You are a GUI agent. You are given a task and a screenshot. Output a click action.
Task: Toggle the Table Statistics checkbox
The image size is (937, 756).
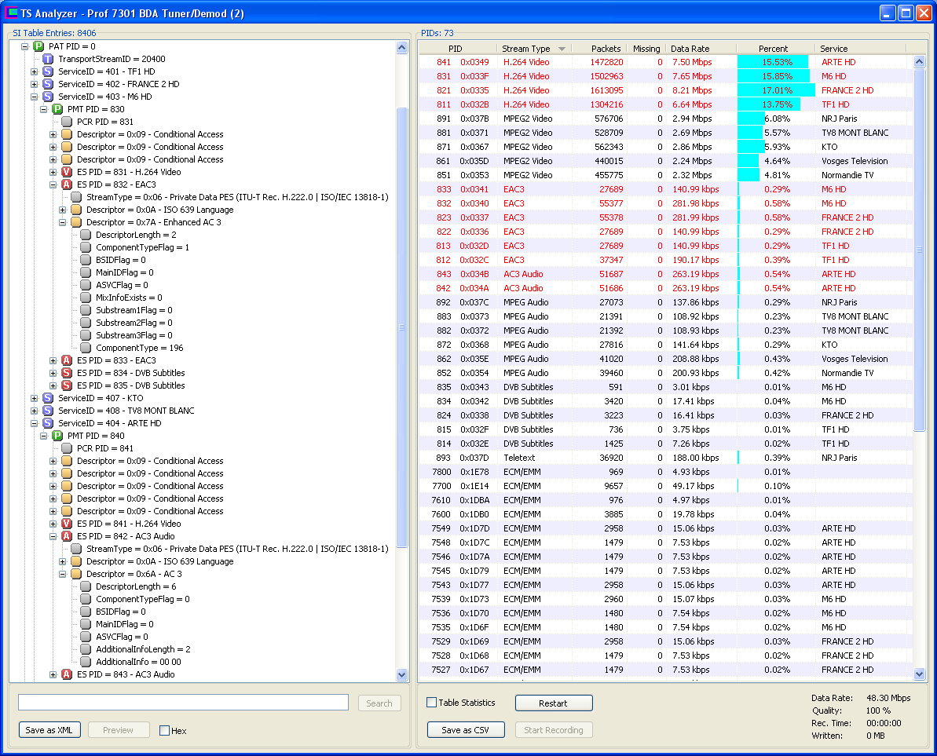431,703
